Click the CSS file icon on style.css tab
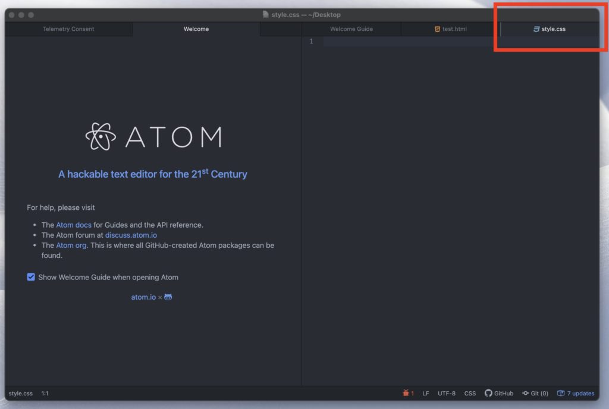Viewport: 609px width, 409px height. tap(536, 29)
